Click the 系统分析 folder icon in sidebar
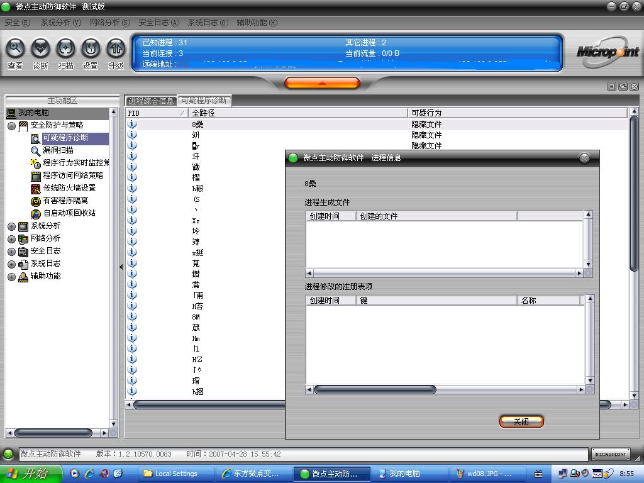644x483 pixels. click(x=23, y=226)
